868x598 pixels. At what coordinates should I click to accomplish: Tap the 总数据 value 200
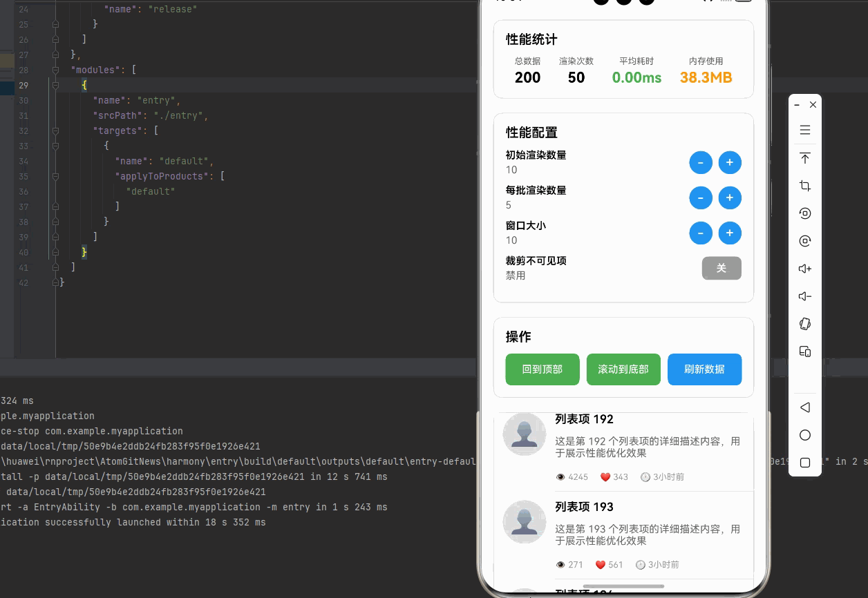pyautogui.click(x=528, y=77)
